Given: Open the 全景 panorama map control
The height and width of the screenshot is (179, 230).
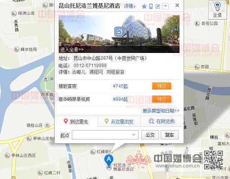Looking at the screenshot, I should coord(217,9).
